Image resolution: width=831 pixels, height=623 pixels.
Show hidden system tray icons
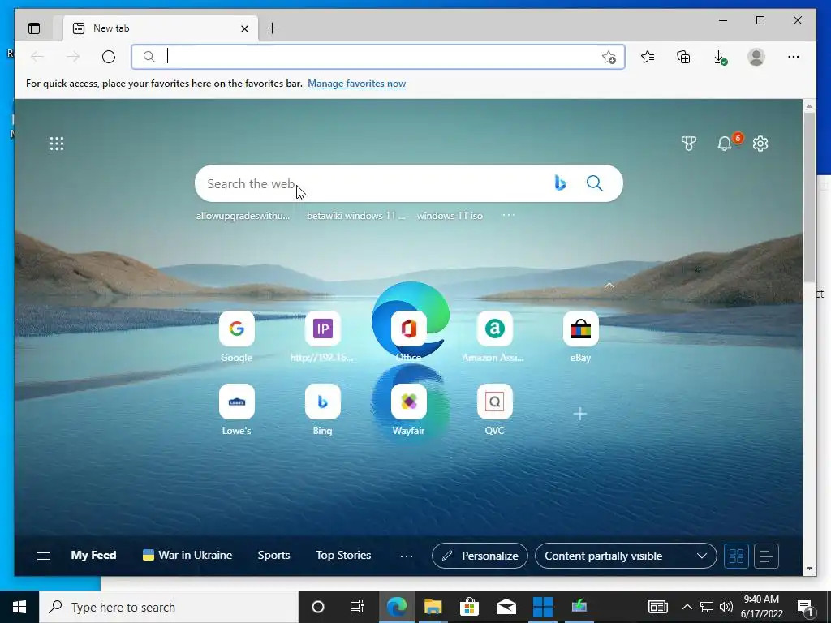coord(687,607)
